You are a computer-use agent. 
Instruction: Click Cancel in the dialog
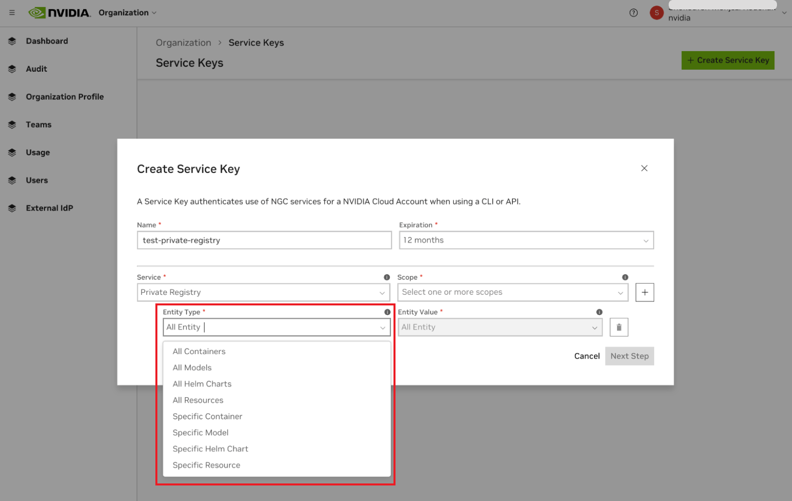587,356
